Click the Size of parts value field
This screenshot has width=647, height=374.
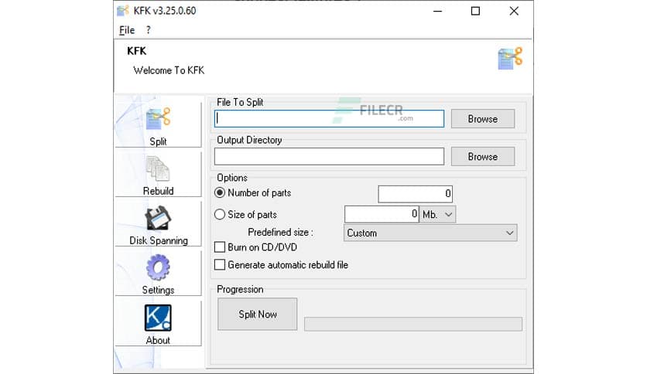tap(382, 214)
